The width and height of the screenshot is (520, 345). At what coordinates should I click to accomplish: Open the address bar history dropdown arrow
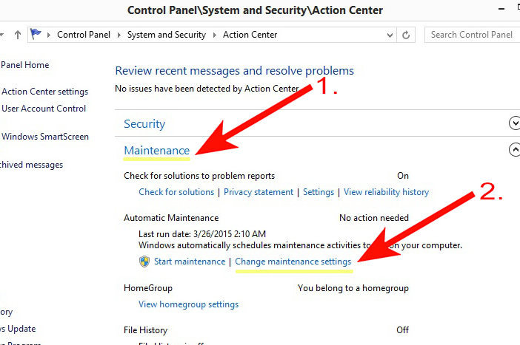(389, 35)
